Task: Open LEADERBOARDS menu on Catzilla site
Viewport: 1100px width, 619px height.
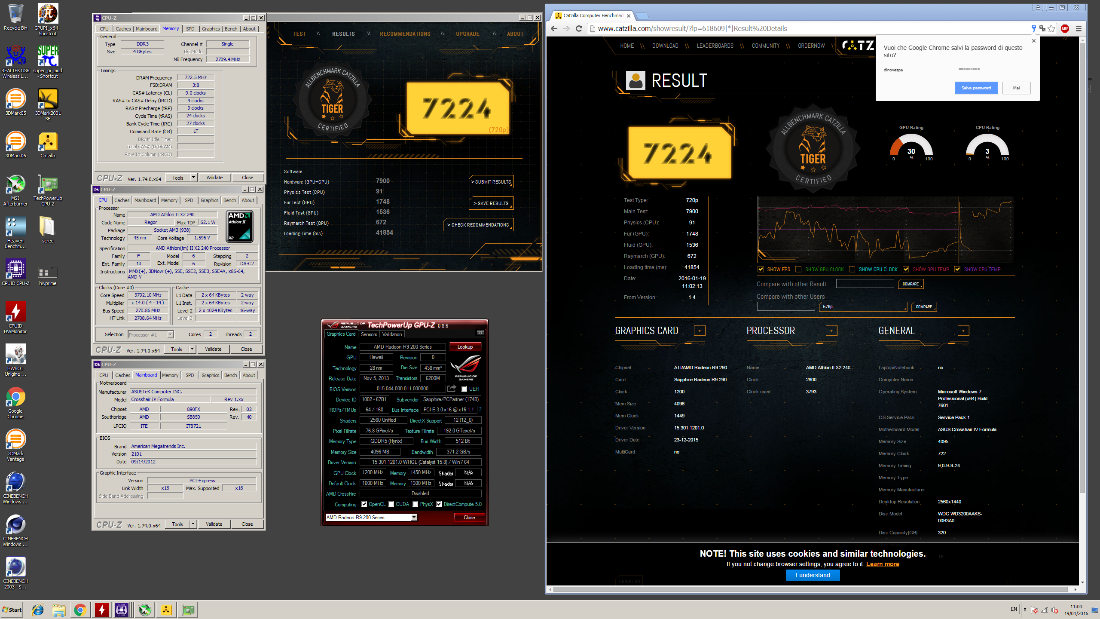Action: (x=715, y=46)
